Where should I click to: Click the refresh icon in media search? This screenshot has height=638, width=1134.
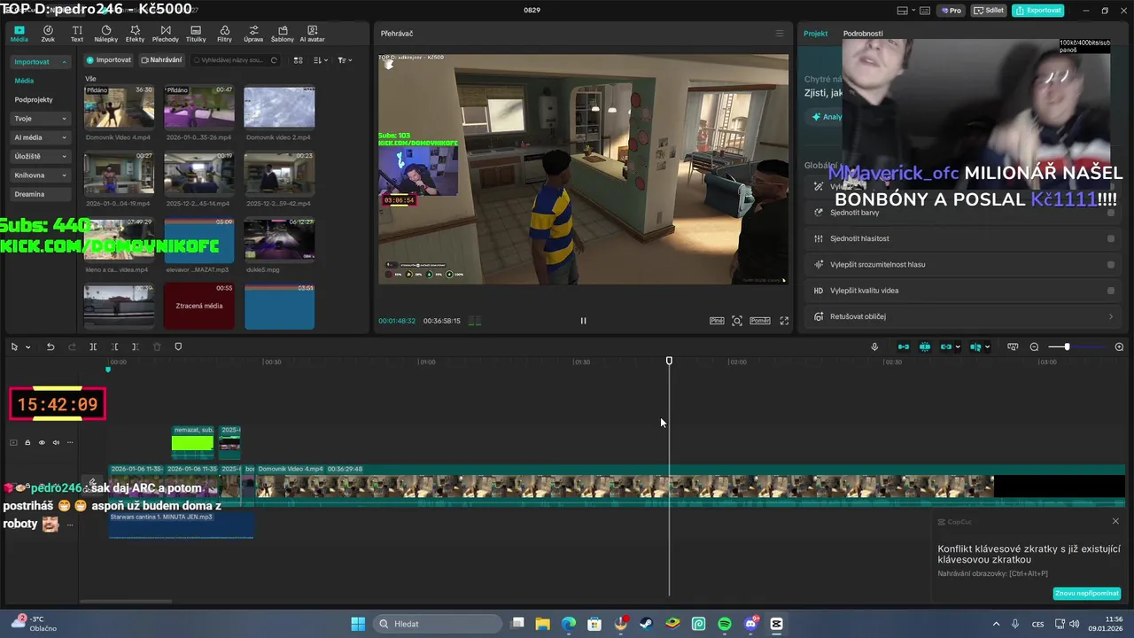274,60
